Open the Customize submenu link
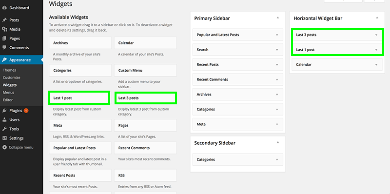Screen dimensions: 390x194 (11, 78)
